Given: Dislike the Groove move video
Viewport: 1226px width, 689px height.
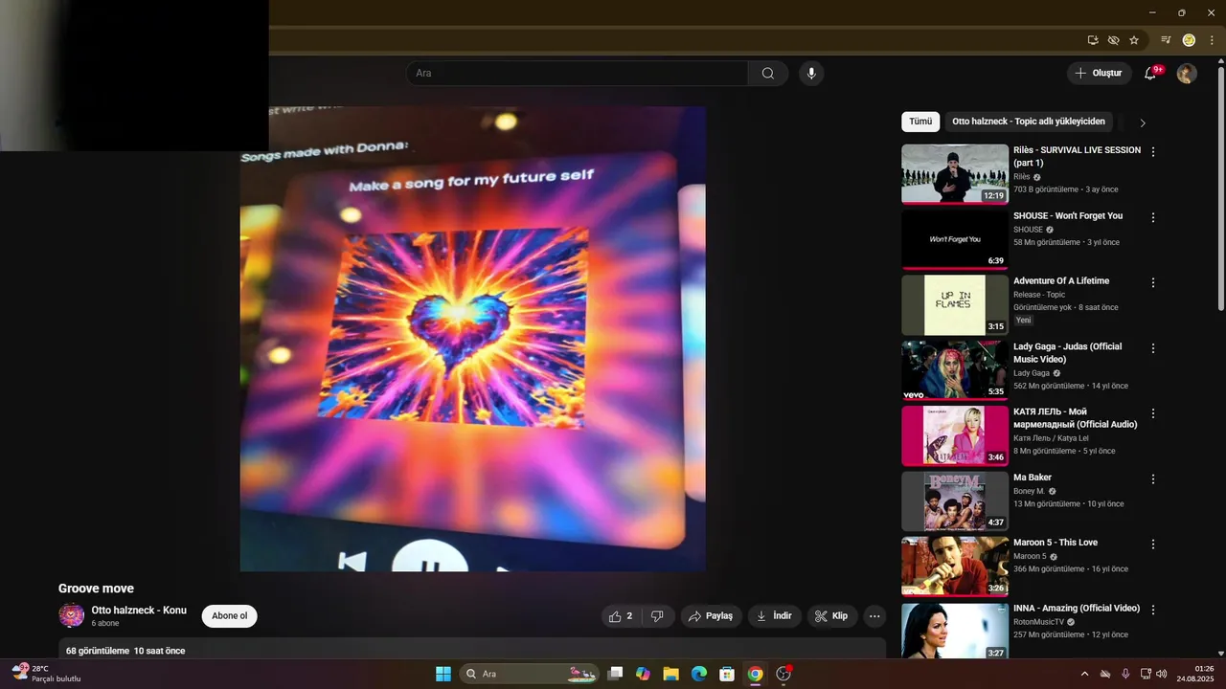Looking at the screenshot, I should point(657,616).
